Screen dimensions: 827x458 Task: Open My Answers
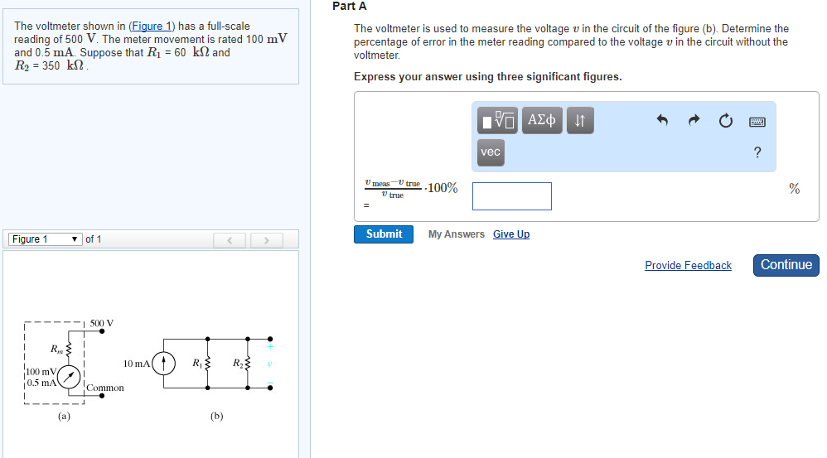tap(456, 234)
